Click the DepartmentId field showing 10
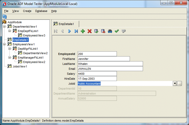 click(97, 89)
